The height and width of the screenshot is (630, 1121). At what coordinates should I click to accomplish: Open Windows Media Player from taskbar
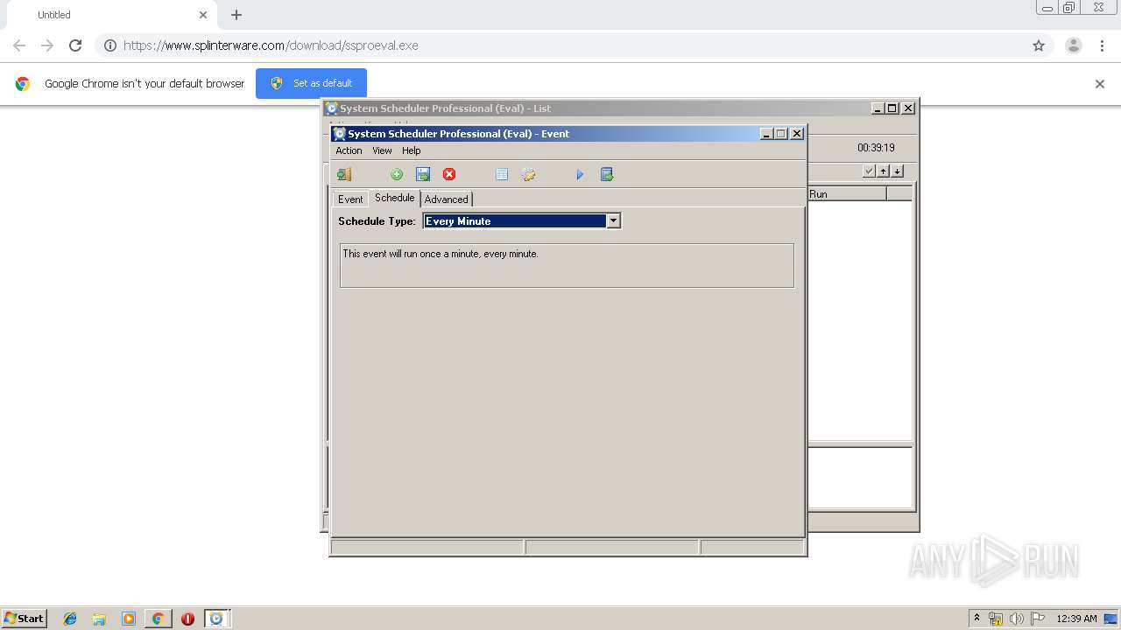point(129,619)
